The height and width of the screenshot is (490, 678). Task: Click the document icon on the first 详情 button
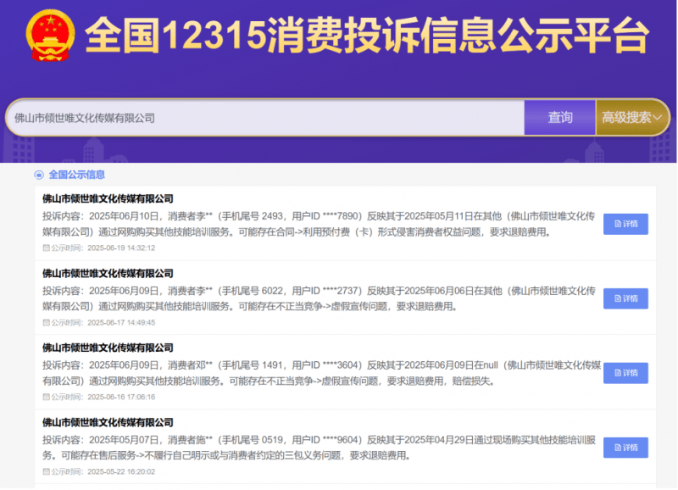click(618, 223)
